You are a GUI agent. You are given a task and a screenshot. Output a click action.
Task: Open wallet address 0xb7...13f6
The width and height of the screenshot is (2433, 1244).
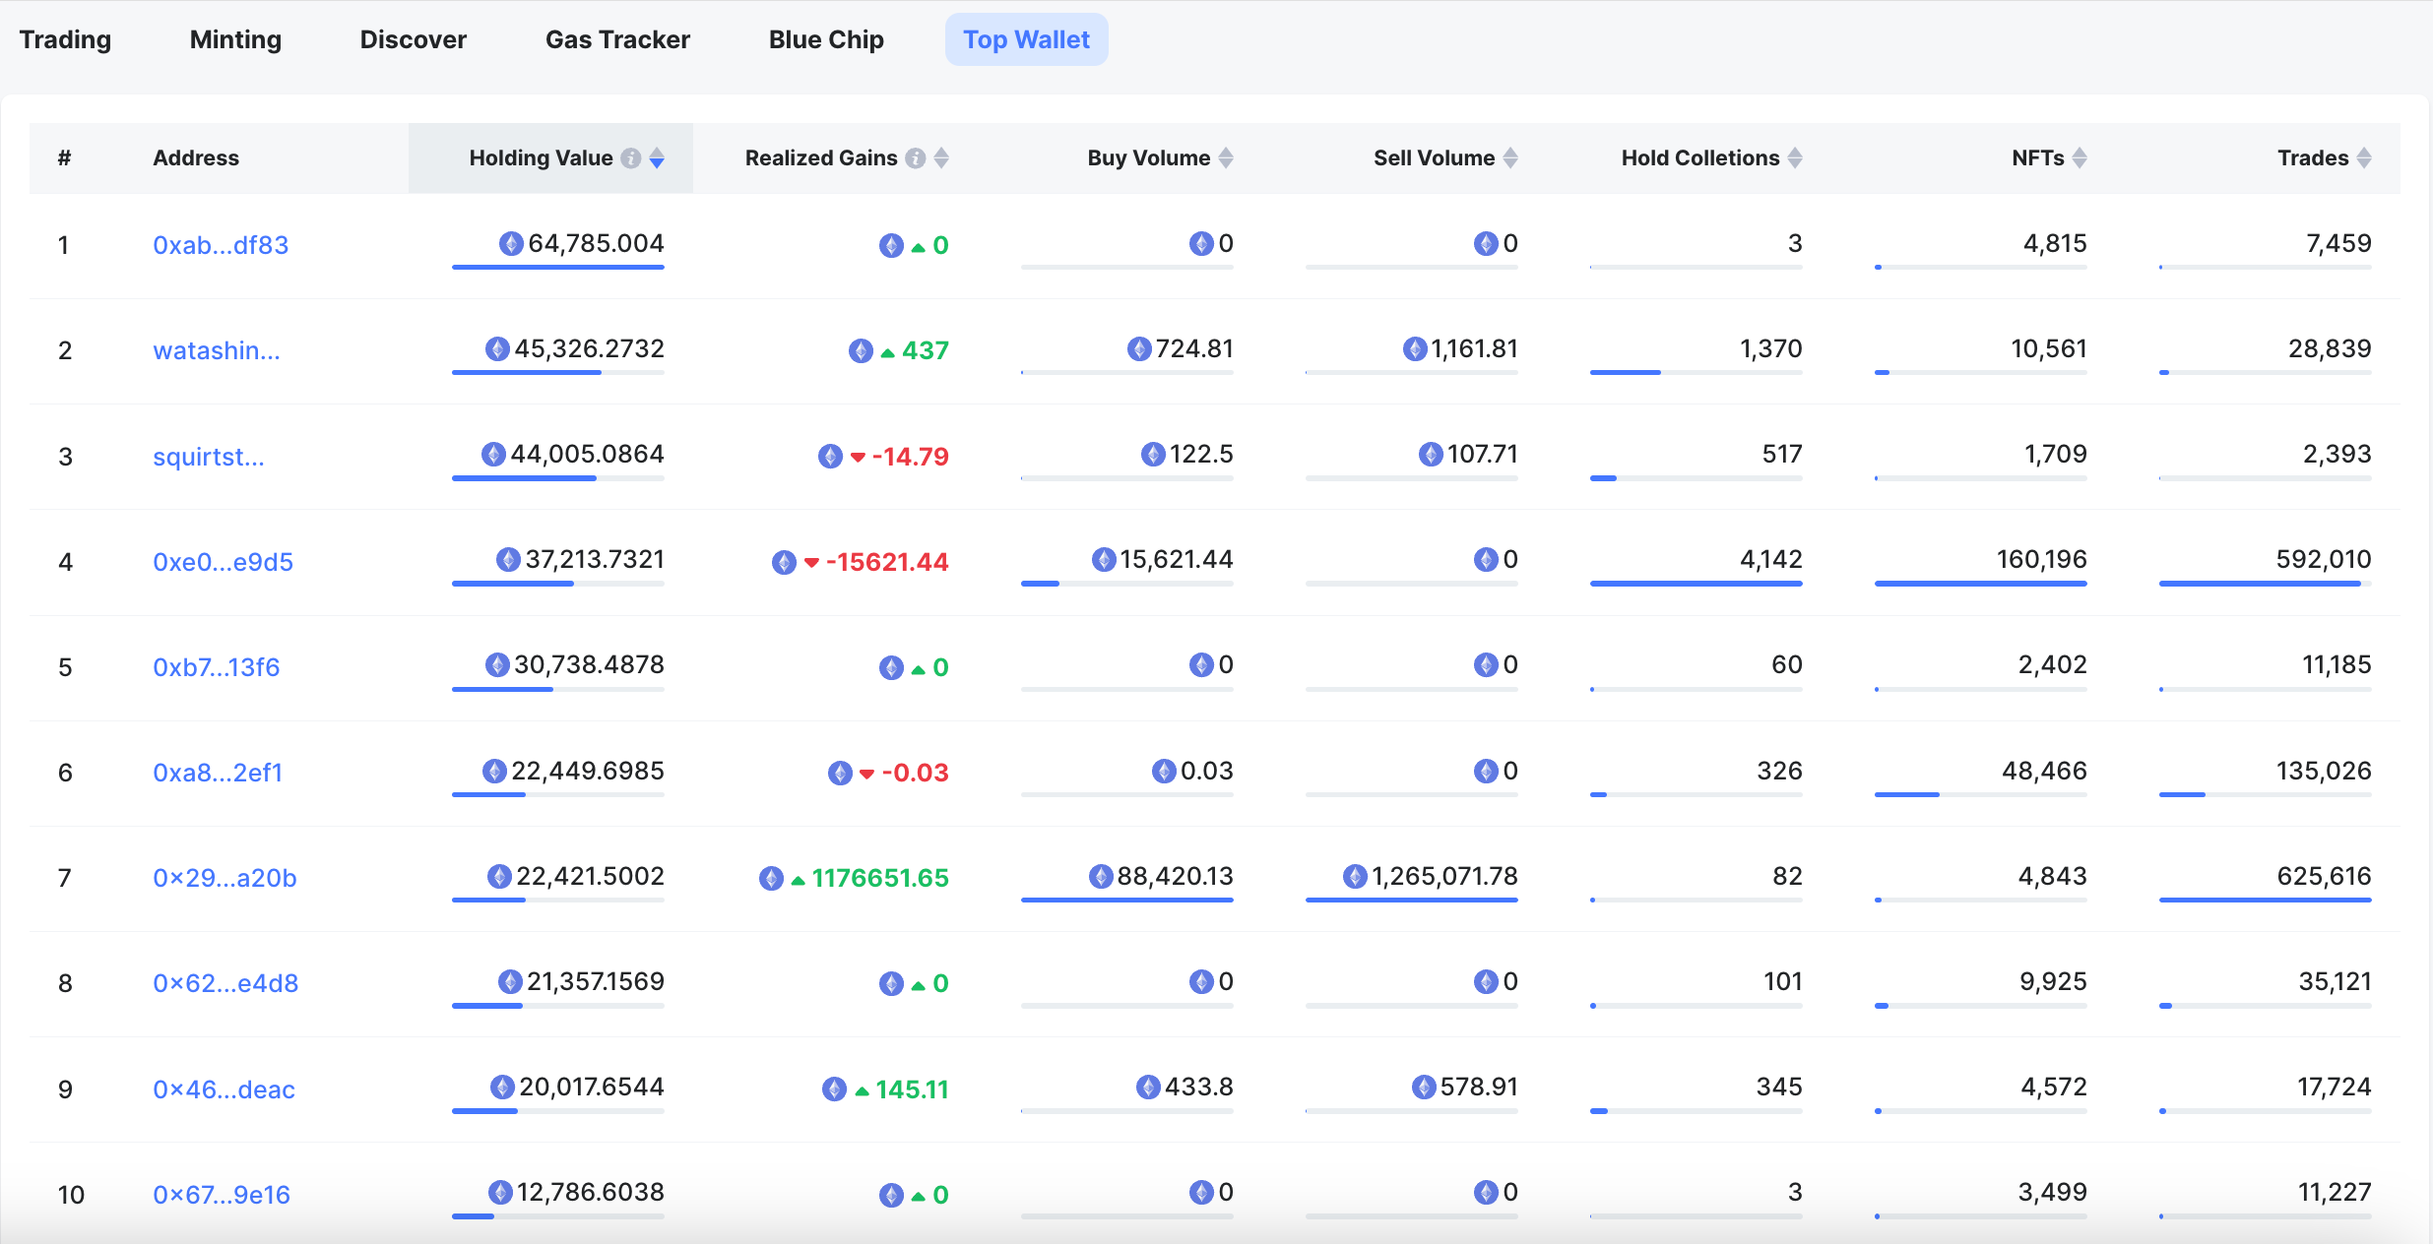[216, 667]
